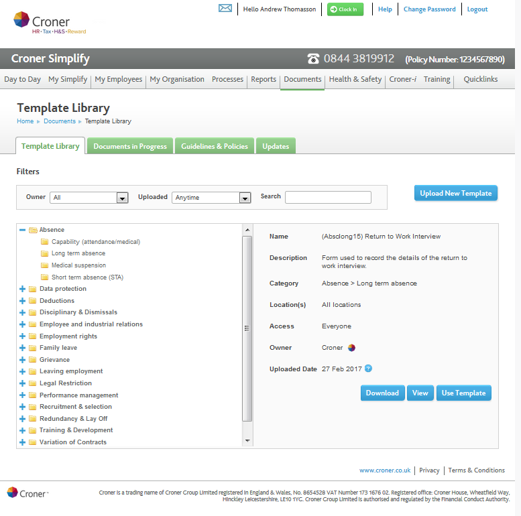Expand the Employment rights node
Screen dimensions: 521x516
[x=22, y=336]
